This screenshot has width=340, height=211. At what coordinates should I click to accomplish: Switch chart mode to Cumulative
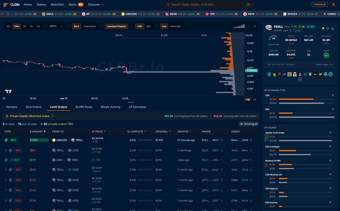90,26
